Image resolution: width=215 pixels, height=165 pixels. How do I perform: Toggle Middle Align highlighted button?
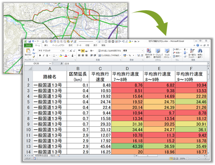pyautogui.click(x=83, y=51)
